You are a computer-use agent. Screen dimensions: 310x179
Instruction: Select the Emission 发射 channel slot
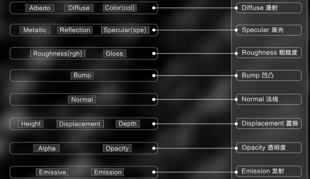[269, 171]
